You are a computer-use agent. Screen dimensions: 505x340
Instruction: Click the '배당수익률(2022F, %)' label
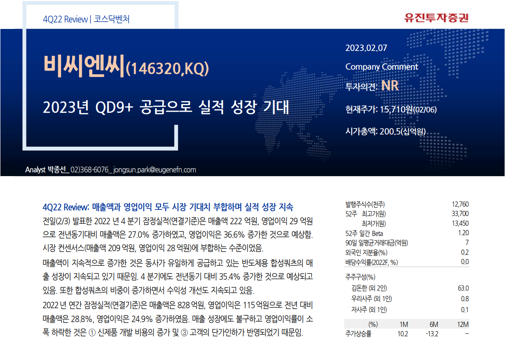(x=371, y=262)
